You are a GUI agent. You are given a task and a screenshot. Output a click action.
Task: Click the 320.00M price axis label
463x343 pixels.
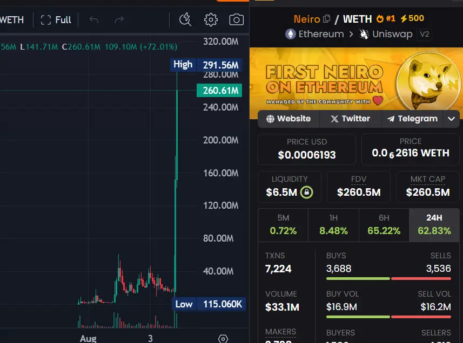pyautogui.click(x=220, y=42)
